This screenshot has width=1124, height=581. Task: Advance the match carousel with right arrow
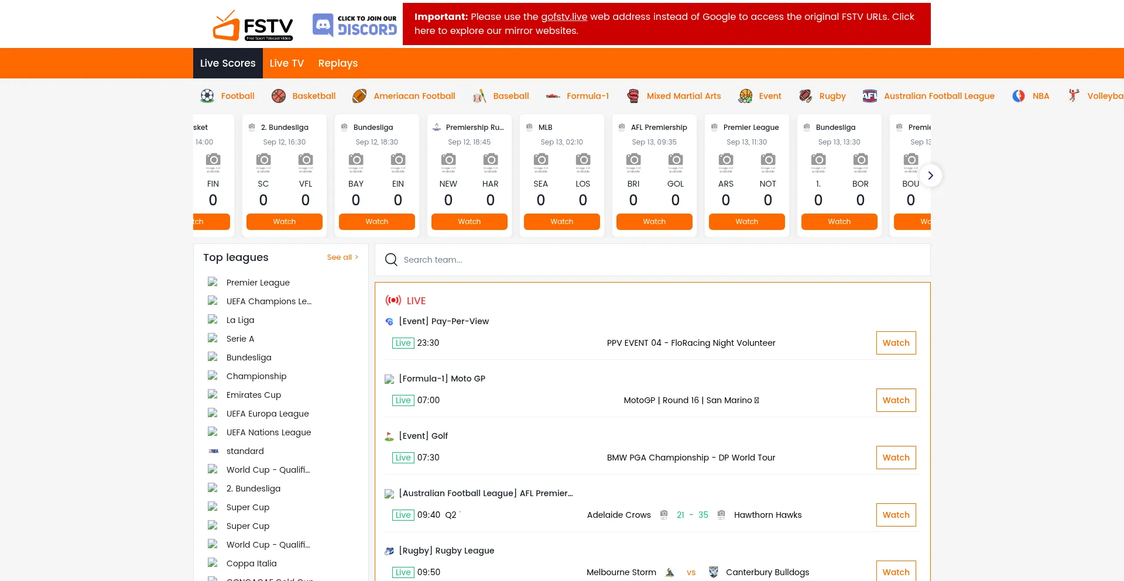931,176
